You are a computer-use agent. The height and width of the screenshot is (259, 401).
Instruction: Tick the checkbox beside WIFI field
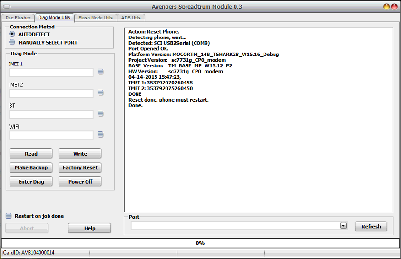point(100,134)
